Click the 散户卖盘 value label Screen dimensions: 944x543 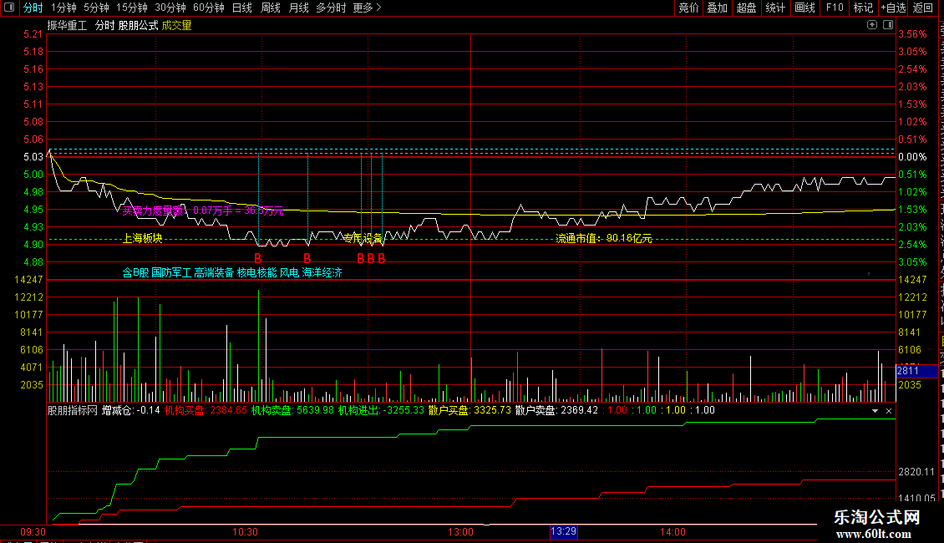[x=557, y=410]
